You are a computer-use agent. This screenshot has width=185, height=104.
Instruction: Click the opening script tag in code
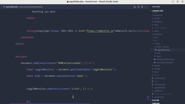click(x=21, y=57)
